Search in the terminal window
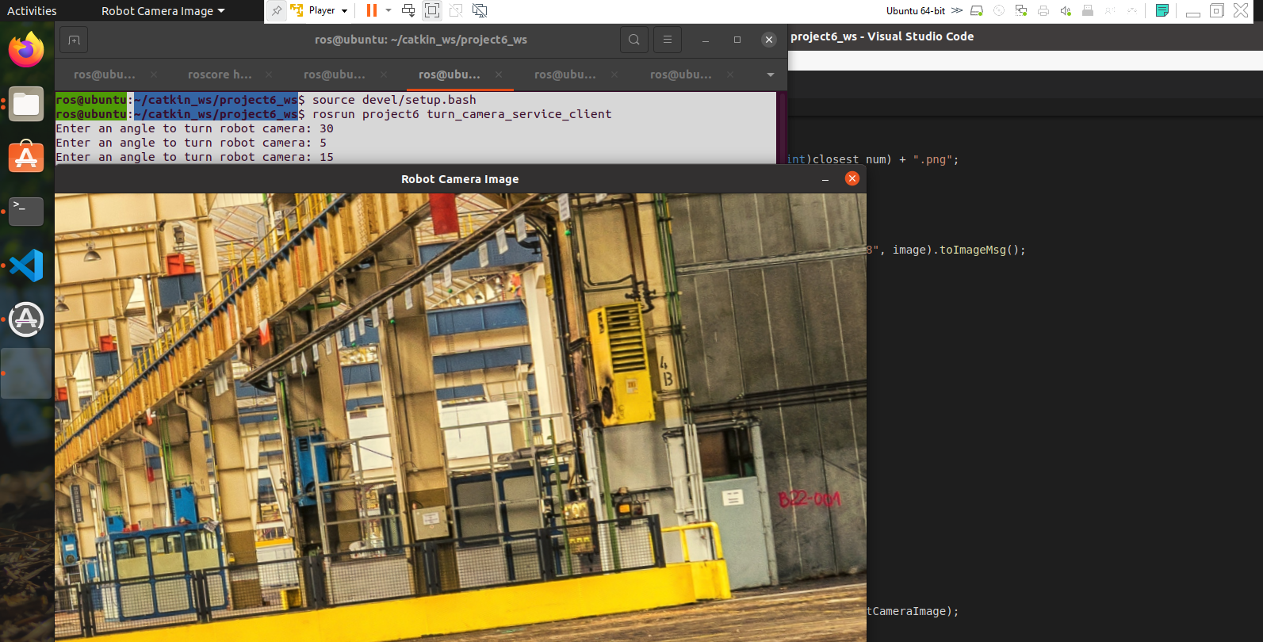This screenshot has height=642, width=1263. pyautogui.click(x=634, y=40)
